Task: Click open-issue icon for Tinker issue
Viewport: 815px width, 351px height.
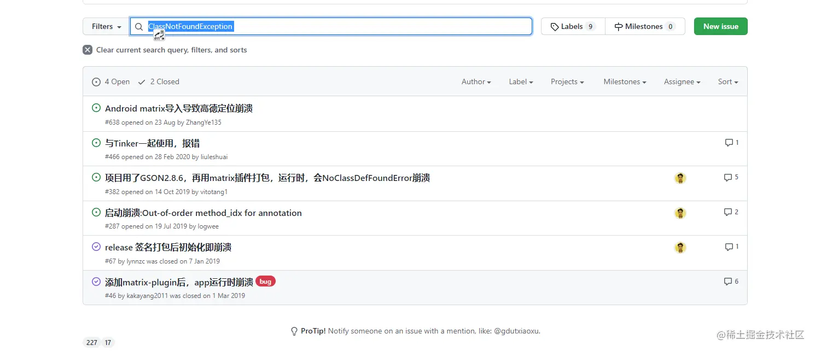Action: tap(96, 143)
